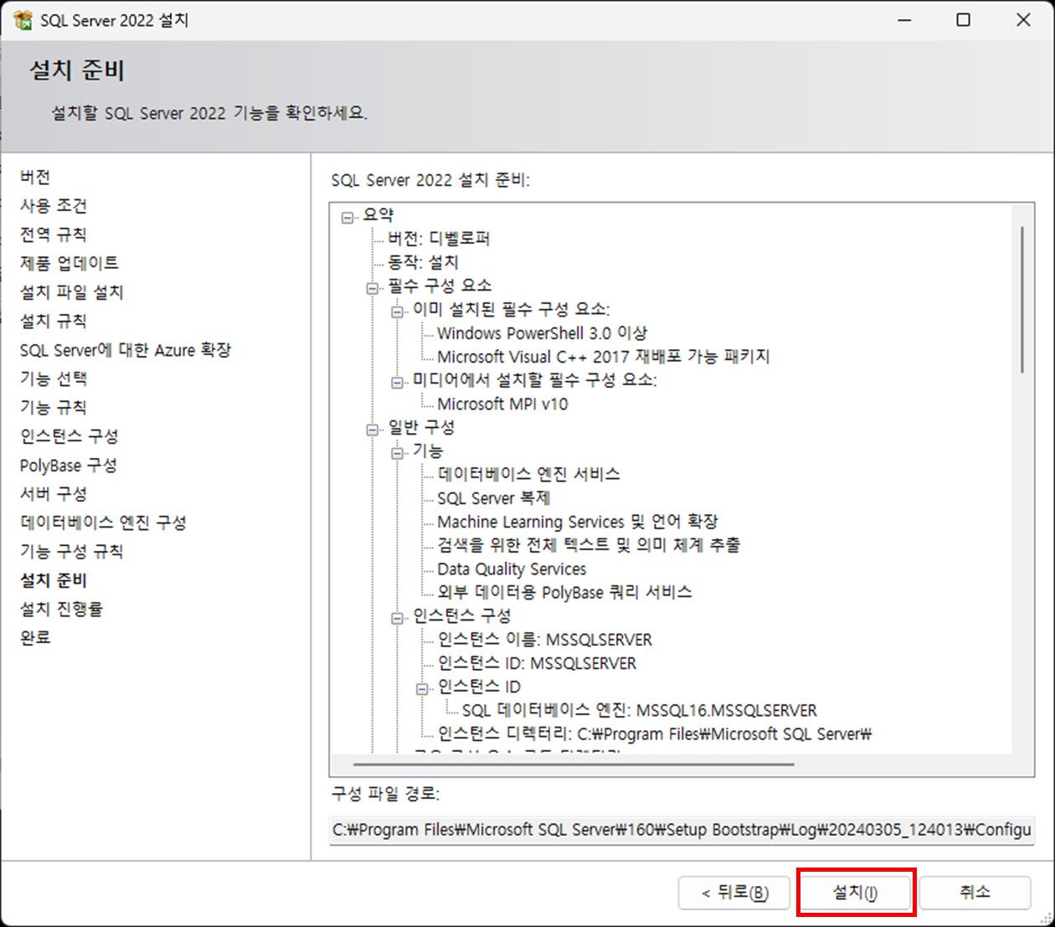Select 데이터베이스 엔진 서비스 tree row
Viewport: 1055px width, 927px height.
[x=528, y=475]
